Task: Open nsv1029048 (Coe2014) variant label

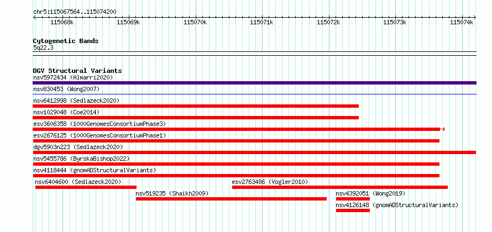Action: pyautogui.click(x=66, y=112)
